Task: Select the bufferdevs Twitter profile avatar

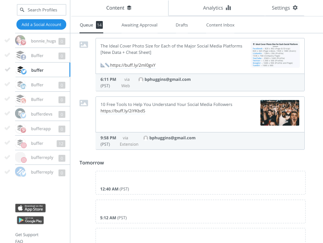Action: (x=21, y=114)
